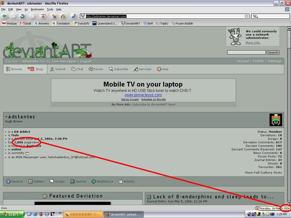Open the Edit menu
The image size is (291, 218).
(x=11, y=9)
